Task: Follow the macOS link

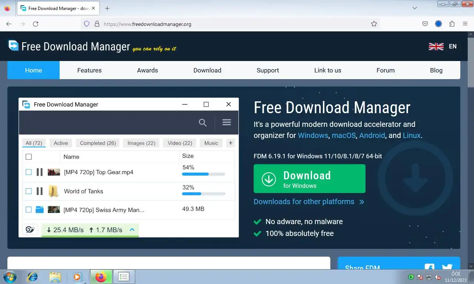Action: [344, 135]
